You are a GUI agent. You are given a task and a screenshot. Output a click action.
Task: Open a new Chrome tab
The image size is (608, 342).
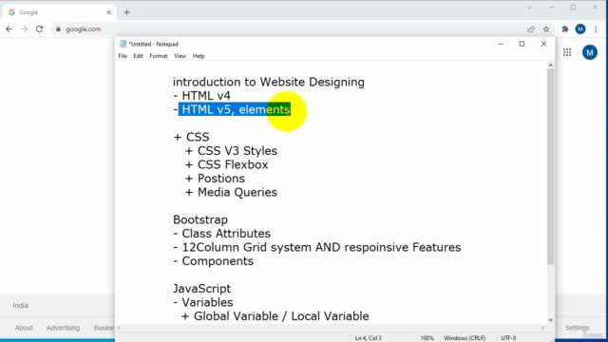(x=126, y=12)
